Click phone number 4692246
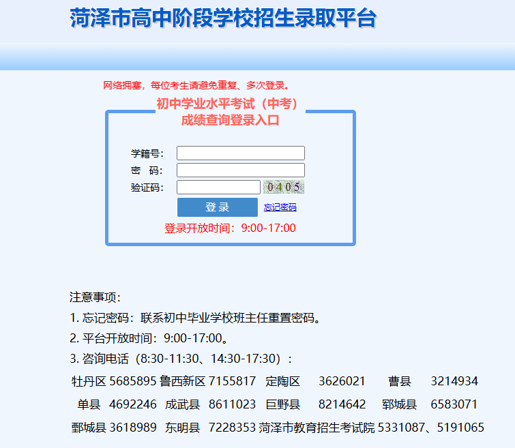Image resolution: width=515 pixels, height=448 pixels. pyautogui.click(x=133, y=404)
